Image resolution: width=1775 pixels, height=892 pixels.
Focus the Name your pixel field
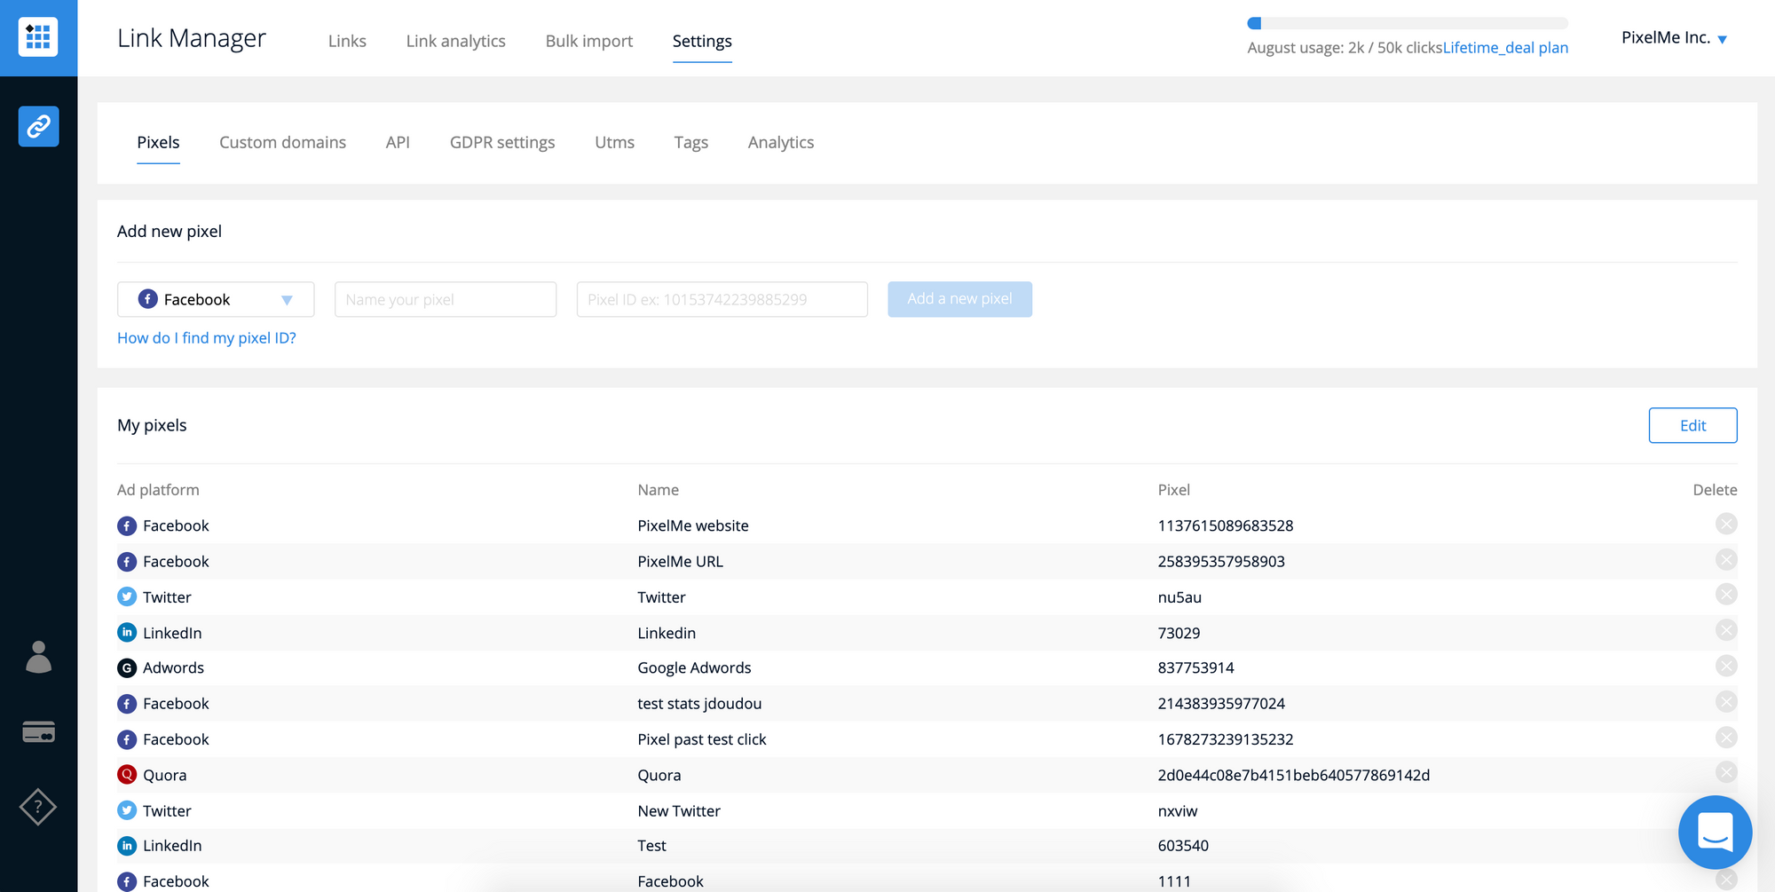446,299
